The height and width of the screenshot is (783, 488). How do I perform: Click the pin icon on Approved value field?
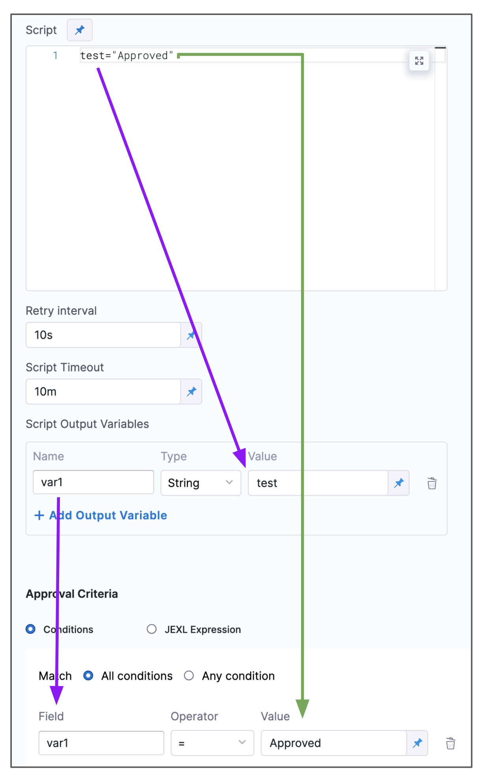[x=417, y=743]
